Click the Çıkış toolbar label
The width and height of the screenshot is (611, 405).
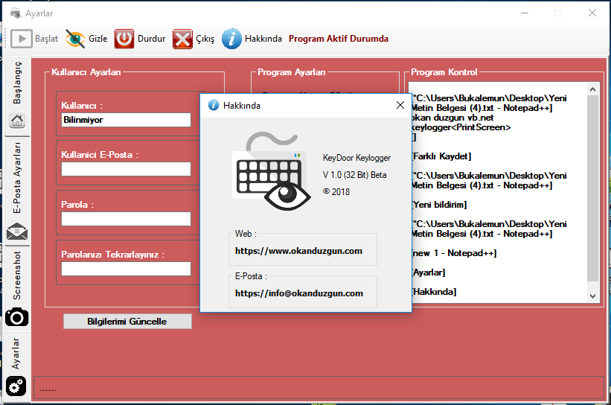(205, 39)
